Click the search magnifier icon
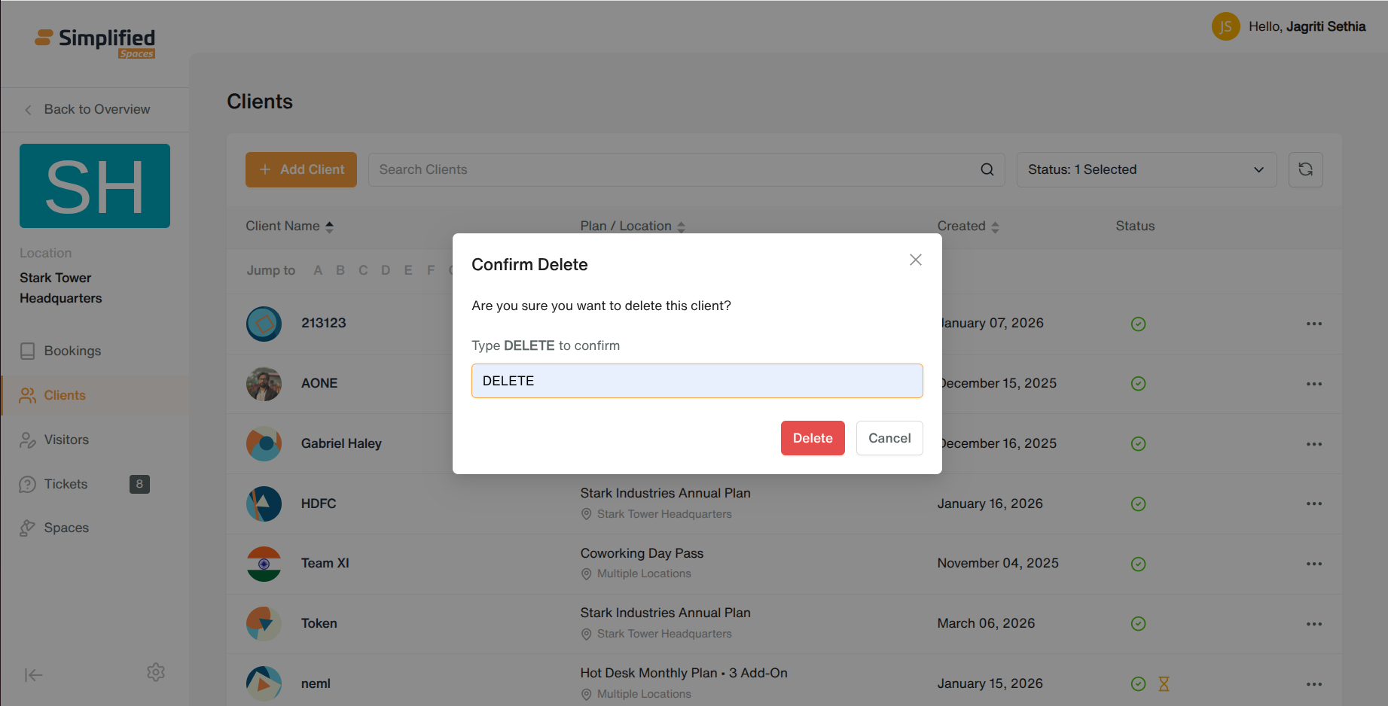The width and height of the screenshot is (1388, 706). (x=987, y=169)
